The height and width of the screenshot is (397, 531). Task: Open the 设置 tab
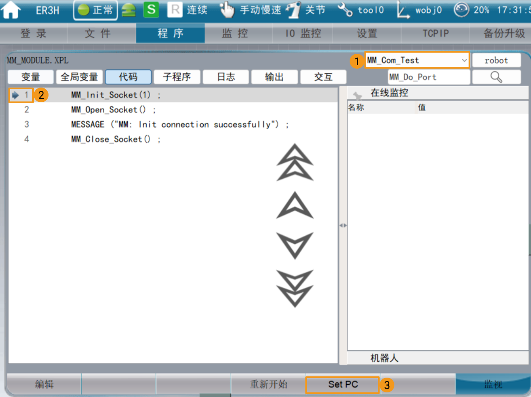coord(367,34)
